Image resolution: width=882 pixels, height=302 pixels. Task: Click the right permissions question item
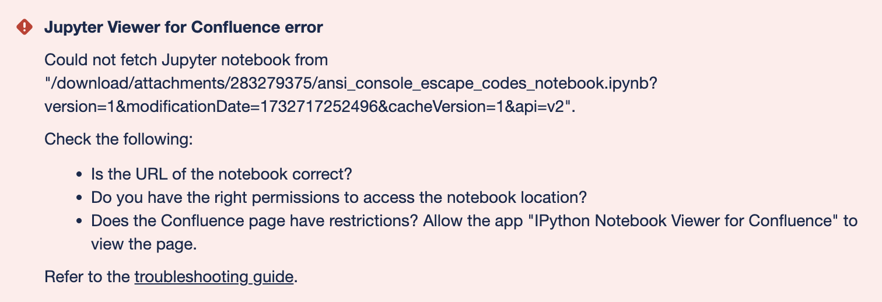coord(338,197)
